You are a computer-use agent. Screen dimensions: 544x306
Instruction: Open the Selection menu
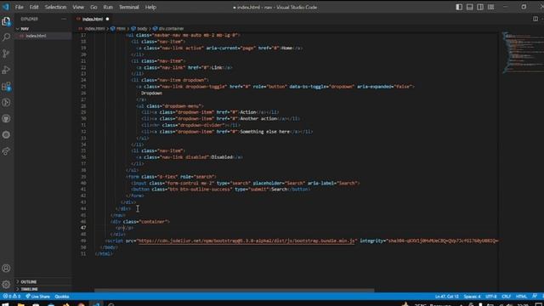55,7
